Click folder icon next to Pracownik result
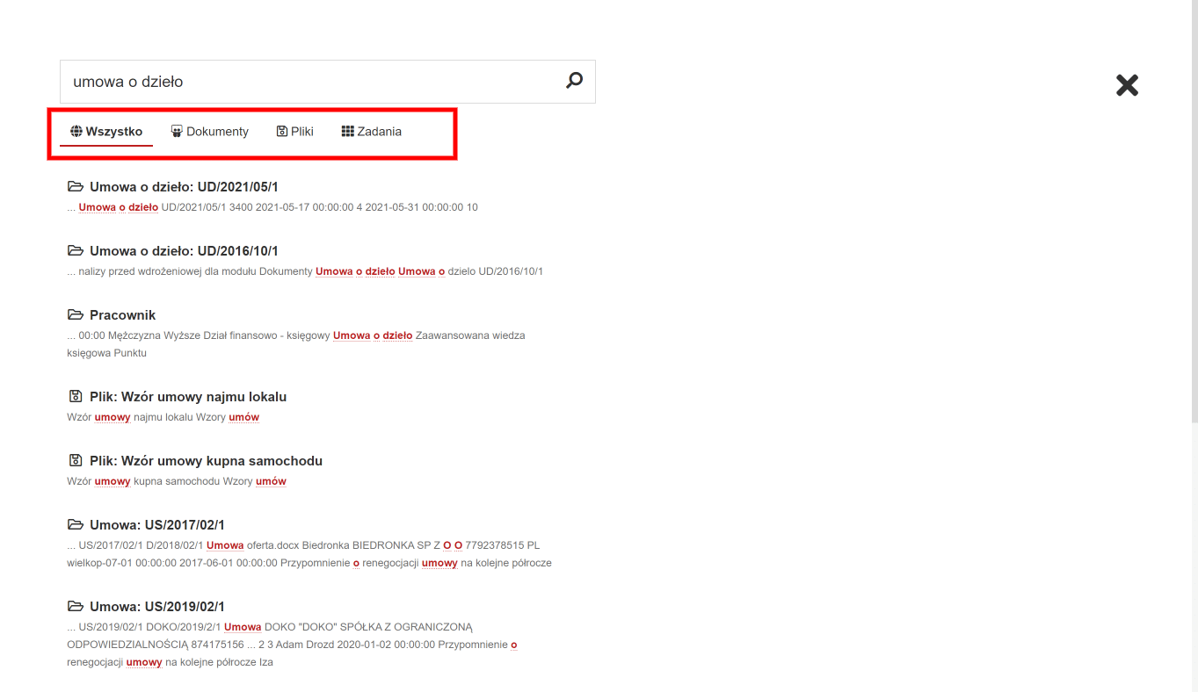The image size is (1198, 692). (76, 314)
